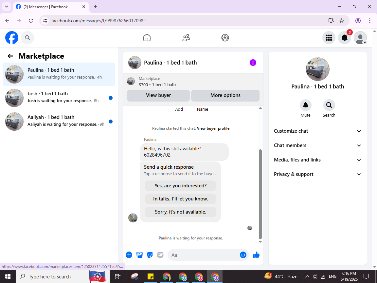Expand Chat members section
Viewport: 377px width, 283px height.
(317, 145)
